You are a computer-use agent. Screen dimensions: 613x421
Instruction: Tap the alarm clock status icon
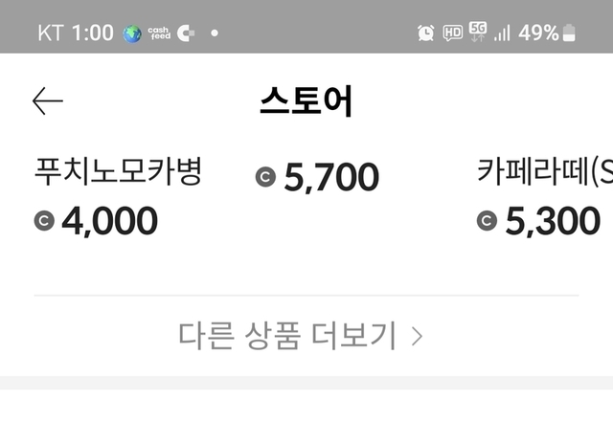426,33
